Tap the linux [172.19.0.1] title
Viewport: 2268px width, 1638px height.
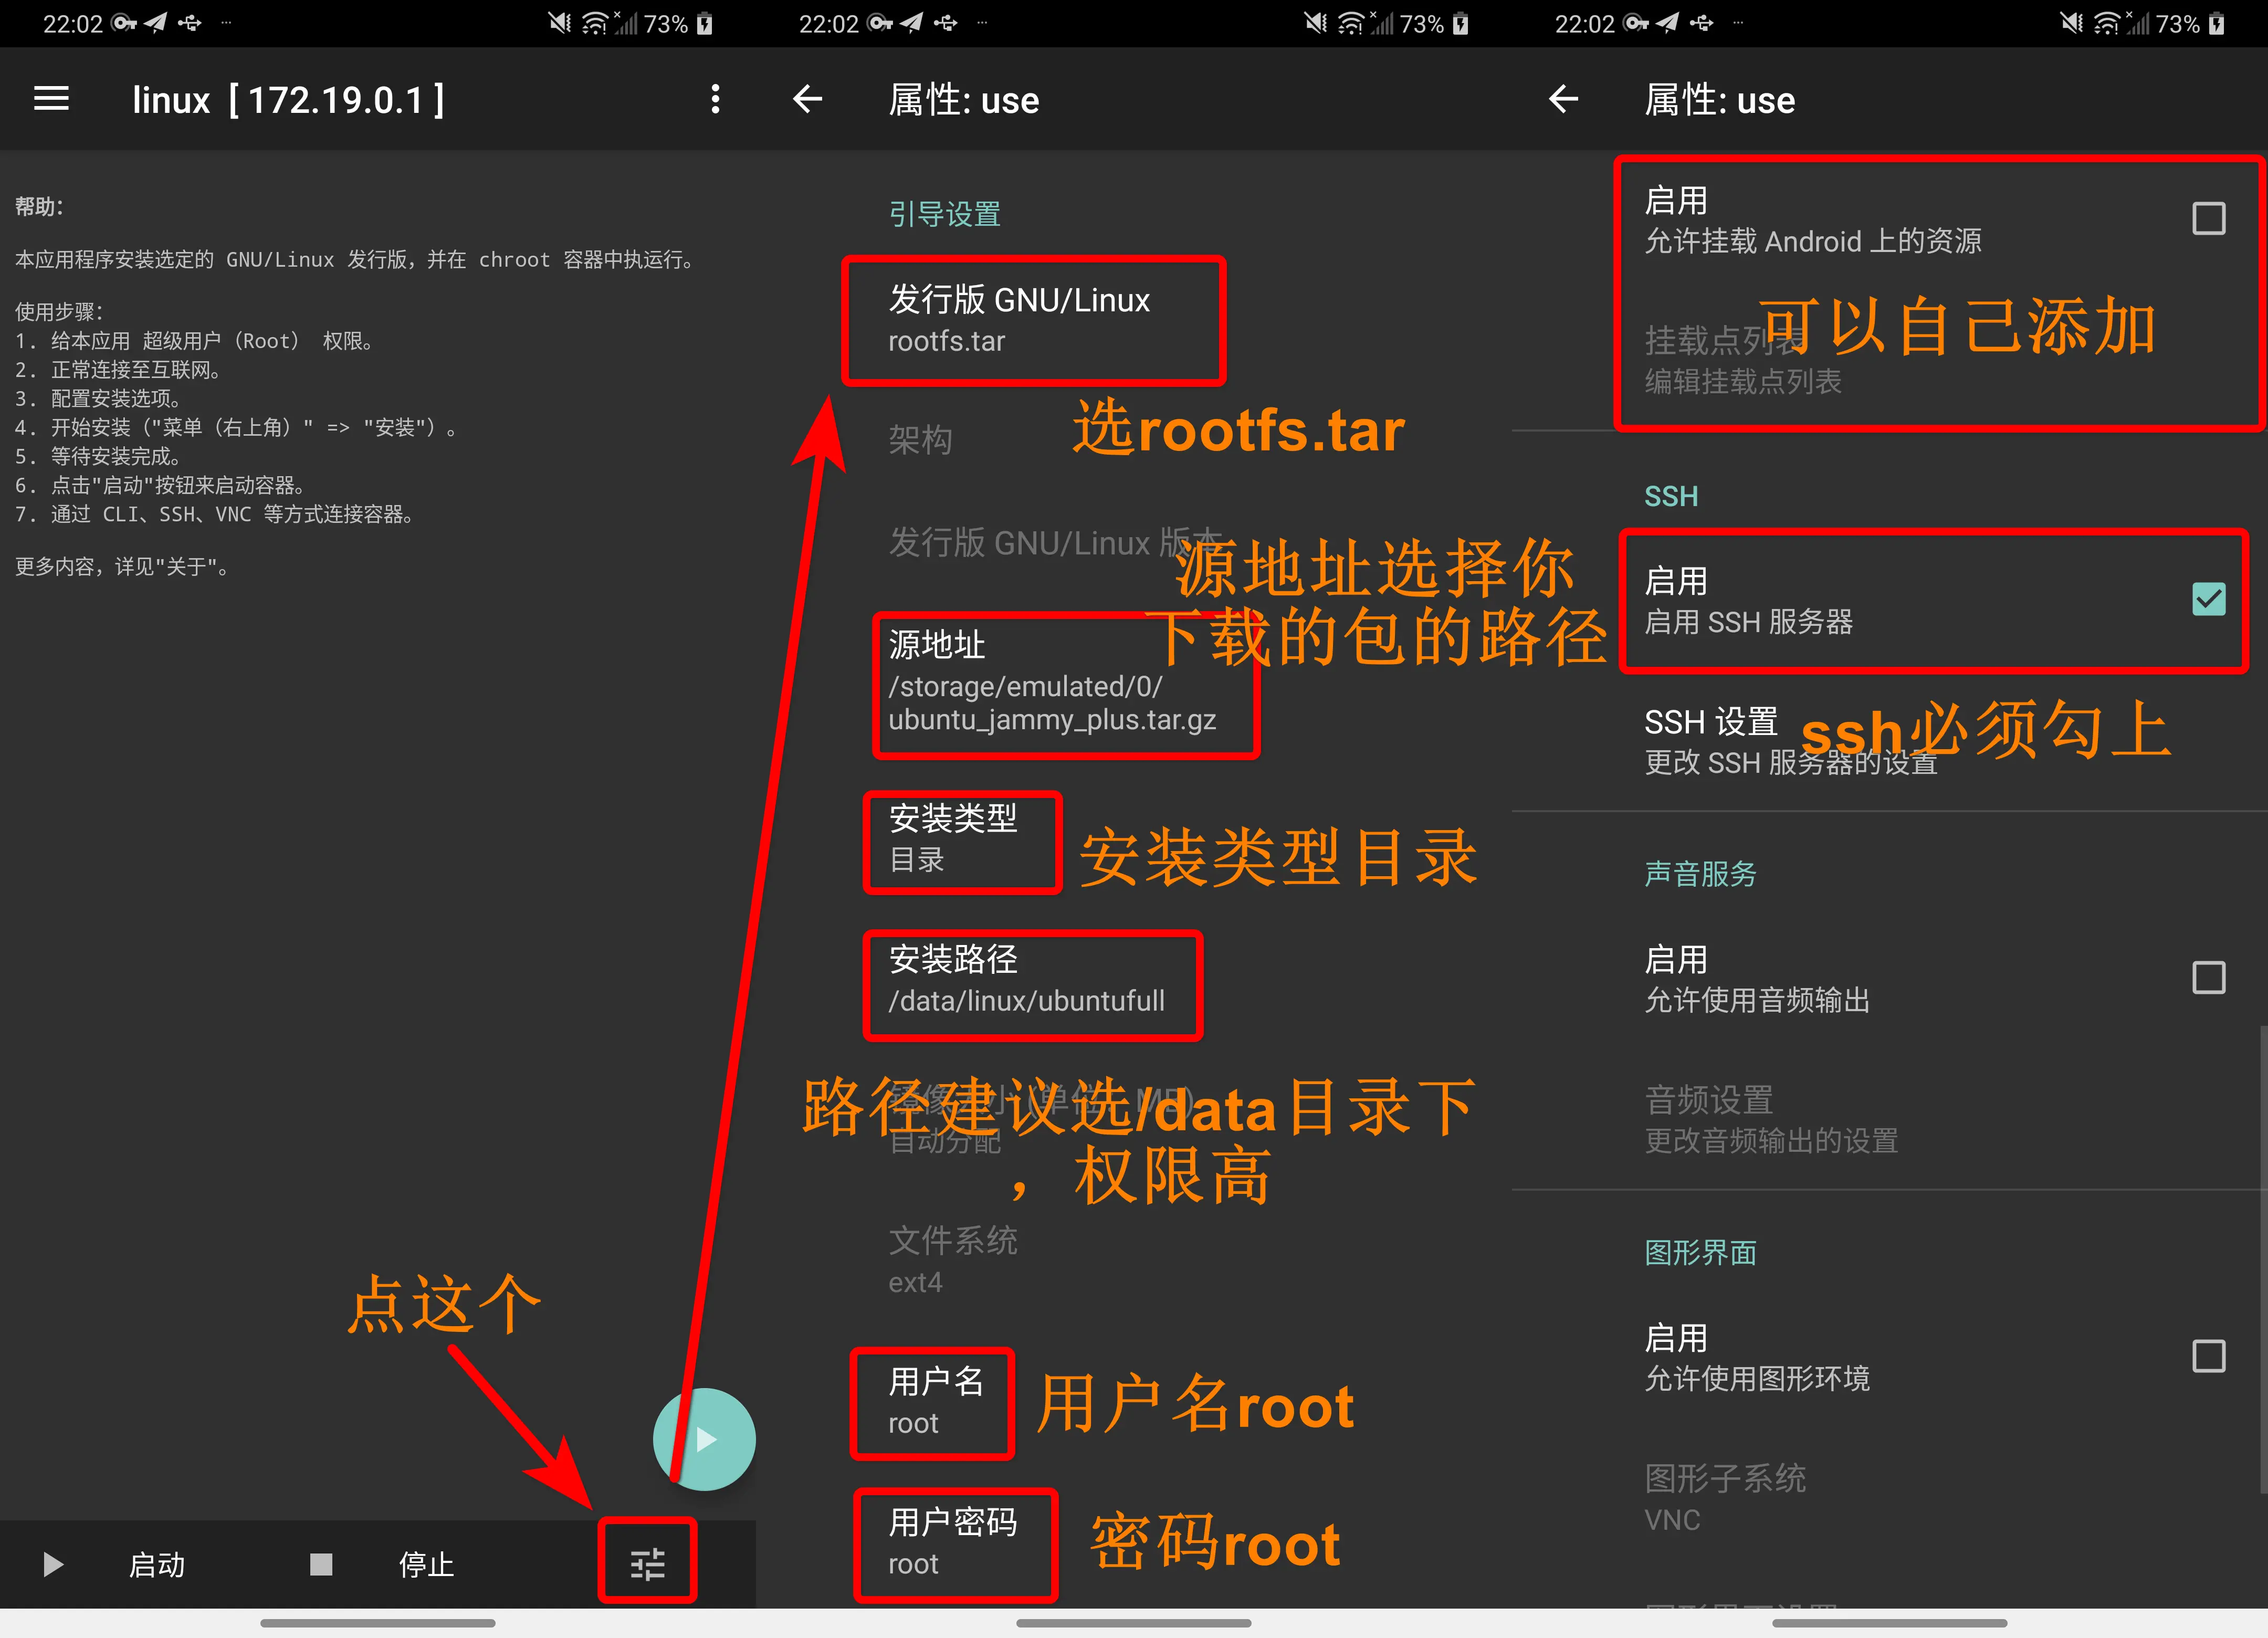(x=289, y=100)
